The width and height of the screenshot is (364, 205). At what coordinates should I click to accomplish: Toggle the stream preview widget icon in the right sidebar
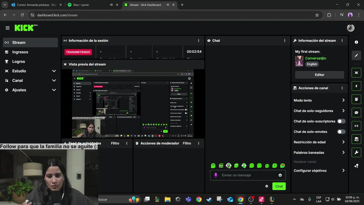point(356,73)
